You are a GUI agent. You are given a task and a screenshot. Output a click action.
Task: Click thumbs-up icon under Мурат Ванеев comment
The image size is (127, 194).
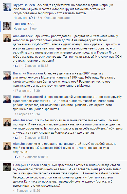click(x=31, y=18)
